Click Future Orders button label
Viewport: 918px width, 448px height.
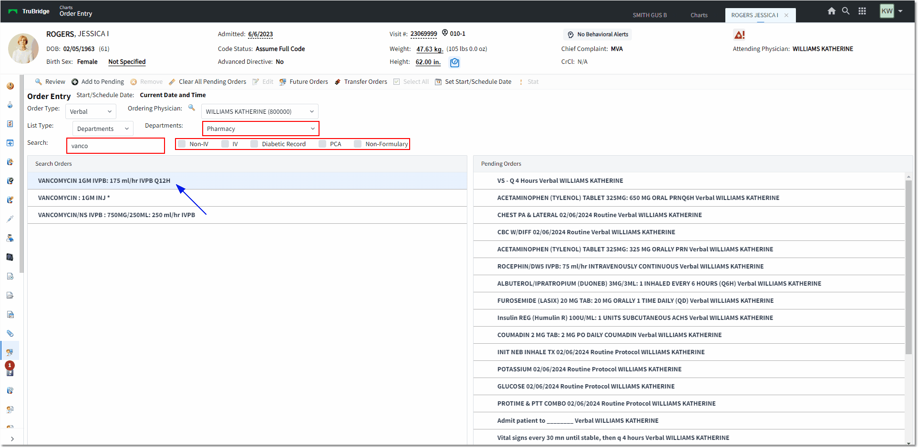tap(309, 82)
